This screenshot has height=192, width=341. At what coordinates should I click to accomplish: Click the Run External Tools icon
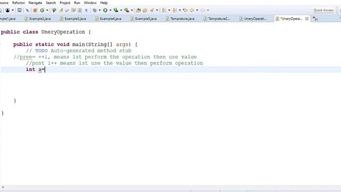coord(127,10)
